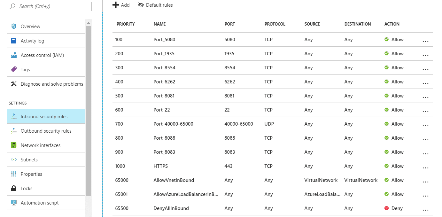
Task: Click the Access control (IAM) icon
Action: coord(14,55)
